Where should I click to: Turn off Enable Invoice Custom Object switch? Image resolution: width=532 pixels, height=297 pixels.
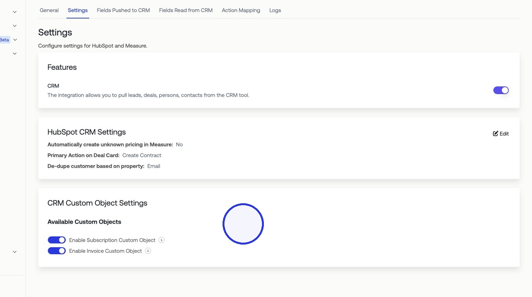pos(57,251)
